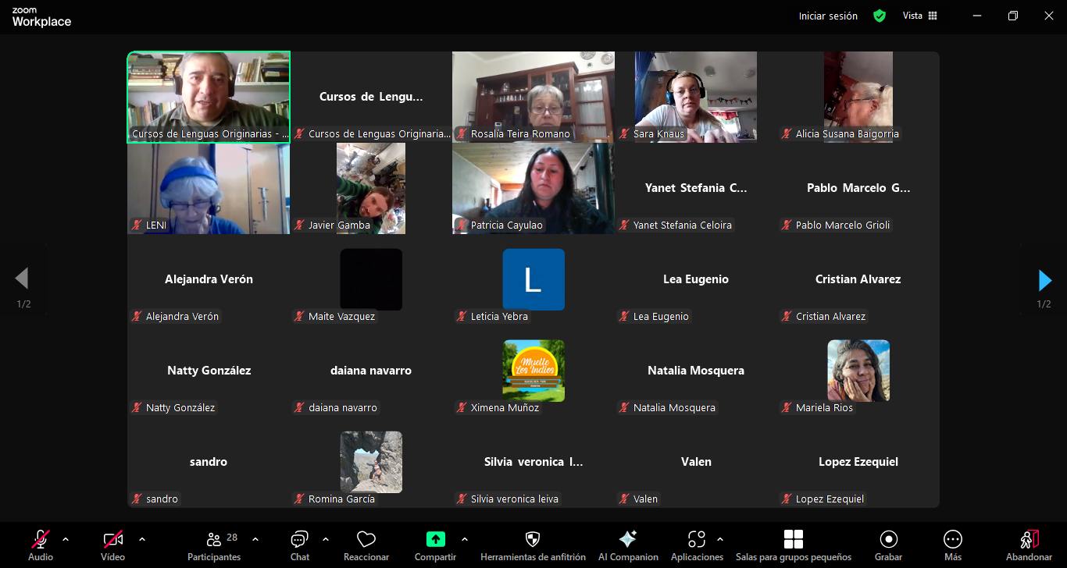Open Salas para grupos pequeños

[x=793, y=545]
